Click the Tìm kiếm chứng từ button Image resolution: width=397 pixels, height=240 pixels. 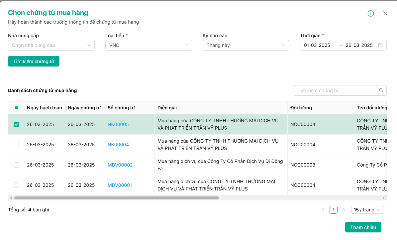pyautogui.click(x=34, y=61)
